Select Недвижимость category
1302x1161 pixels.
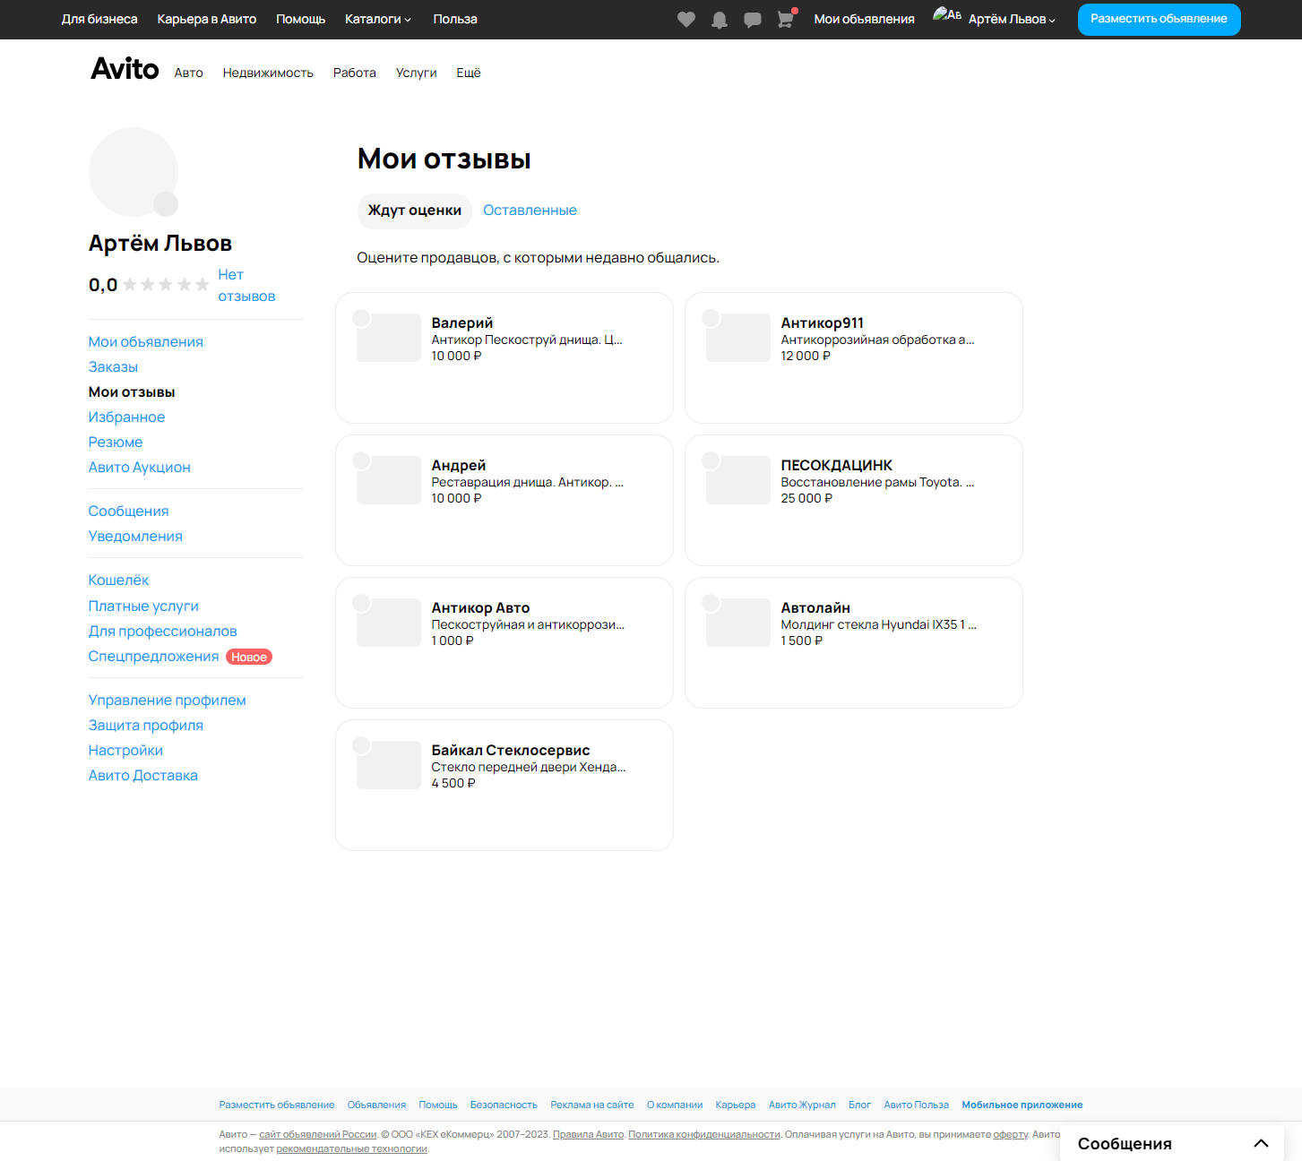coord(268,73)
